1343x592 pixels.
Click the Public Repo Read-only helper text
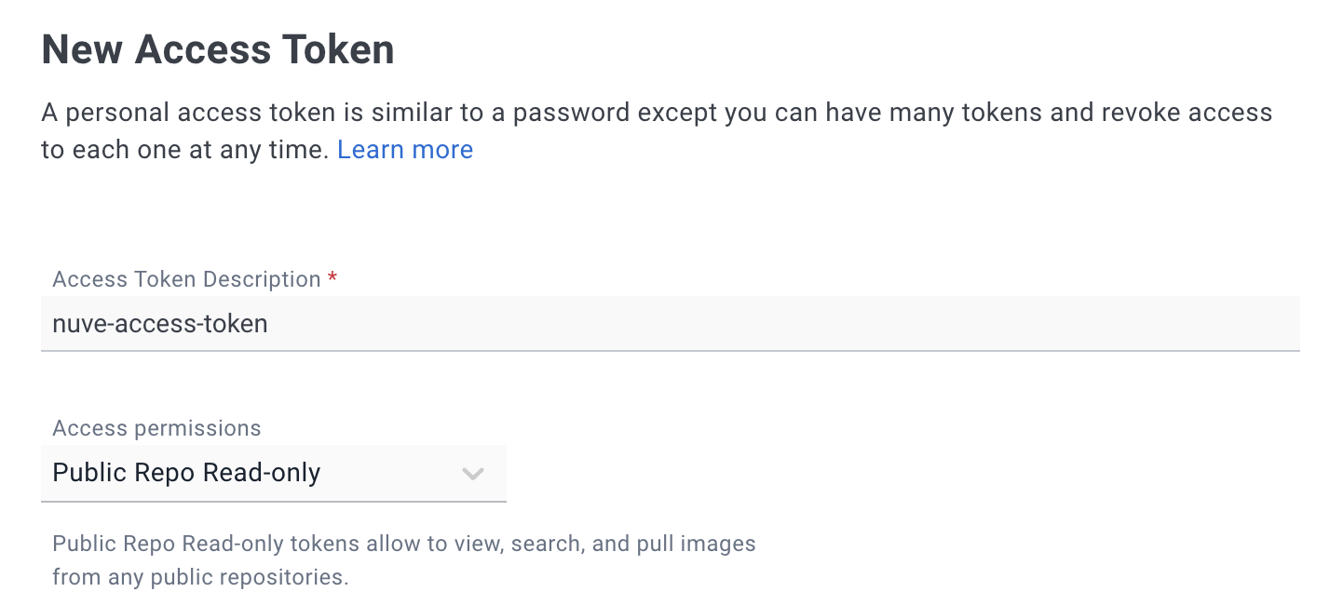pos(403,544)
